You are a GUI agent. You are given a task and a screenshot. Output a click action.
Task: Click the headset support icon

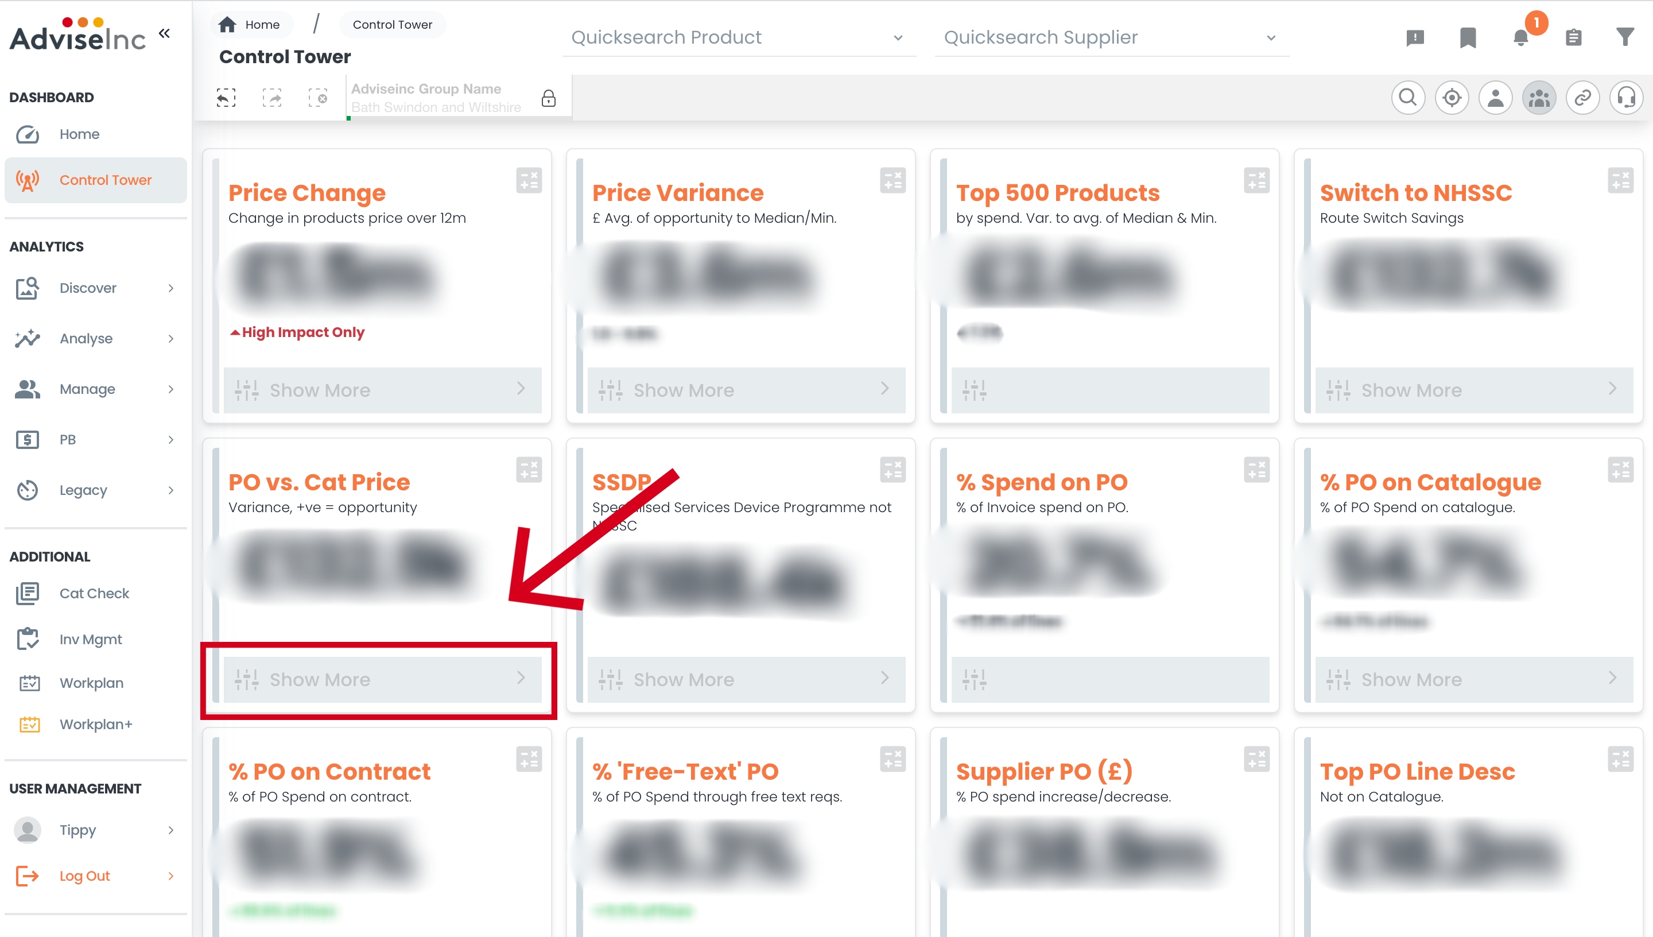[x=1626, y=98]
